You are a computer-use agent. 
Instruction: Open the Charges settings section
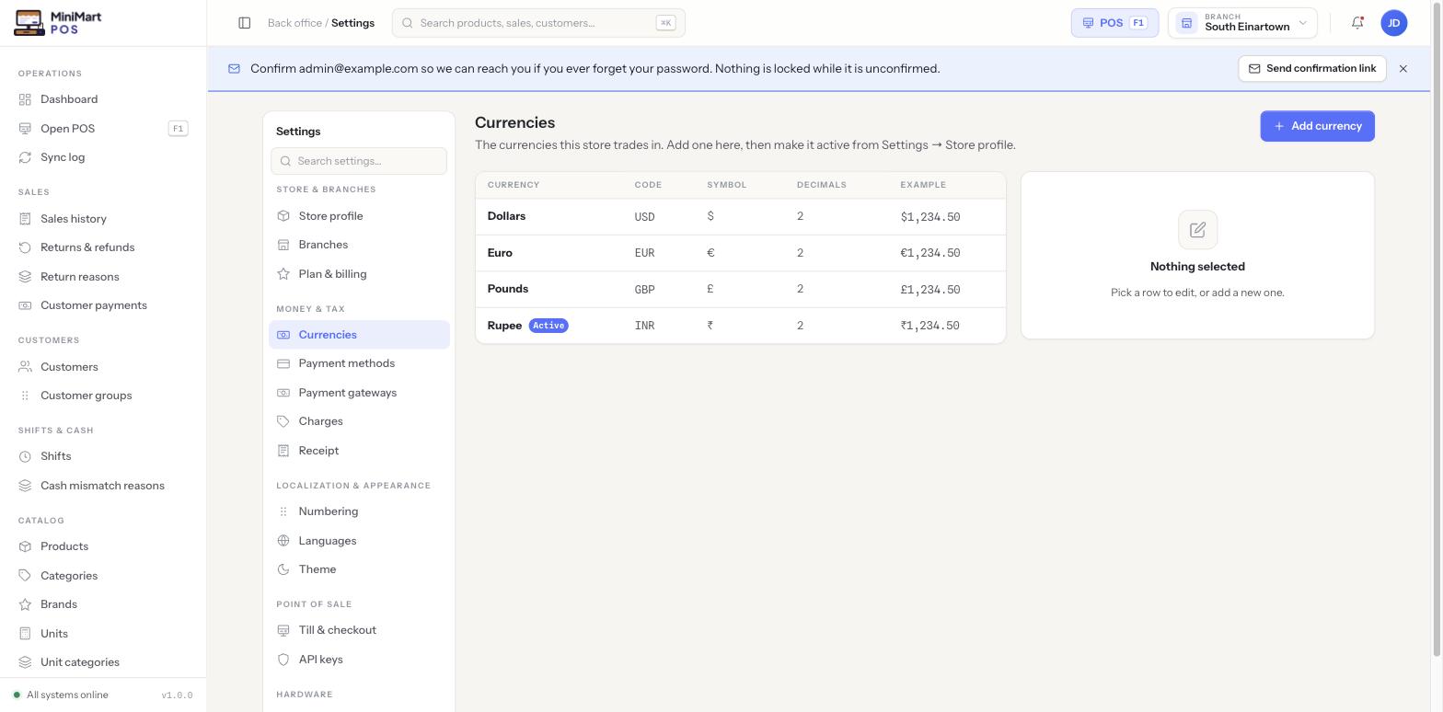[359, 421]
